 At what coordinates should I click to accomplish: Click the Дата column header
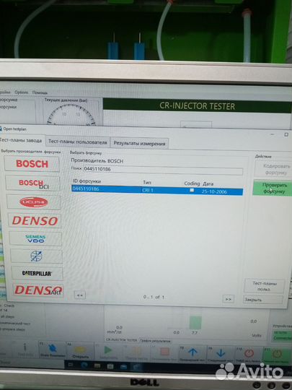pos(208,184)
